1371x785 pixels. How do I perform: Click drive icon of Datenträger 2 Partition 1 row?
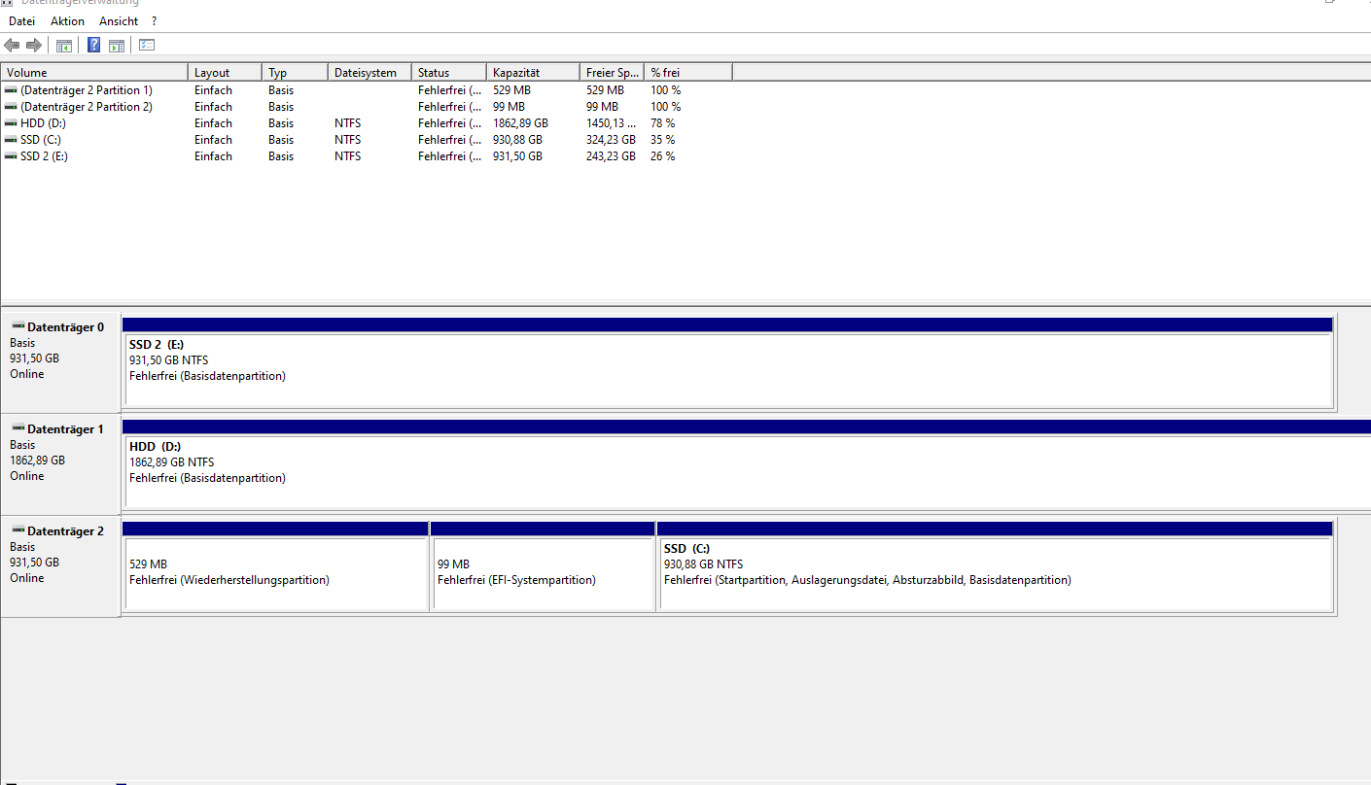coord(11,90)
